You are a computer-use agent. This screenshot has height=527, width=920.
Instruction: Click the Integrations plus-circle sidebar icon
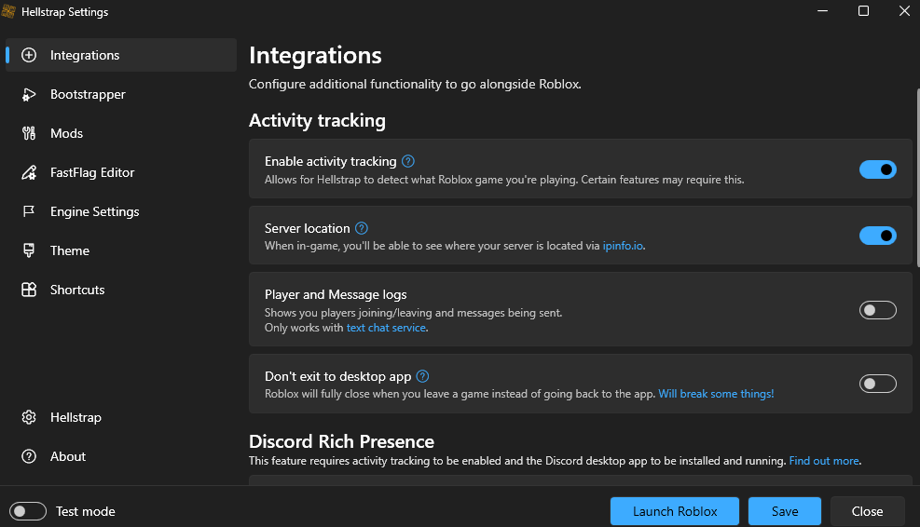coord(29,55)
